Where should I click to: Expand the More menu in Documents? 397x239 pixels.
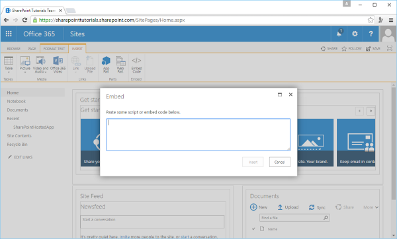[x=371, y=207]
